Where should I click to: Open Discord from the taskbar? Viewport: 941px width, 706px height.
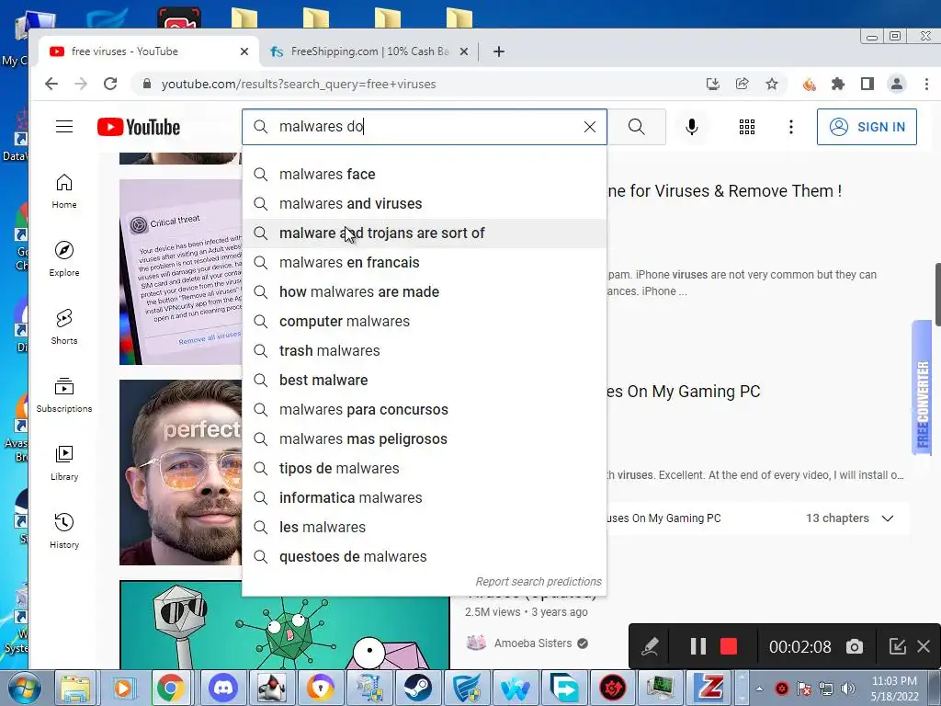(x=223, y=688)
